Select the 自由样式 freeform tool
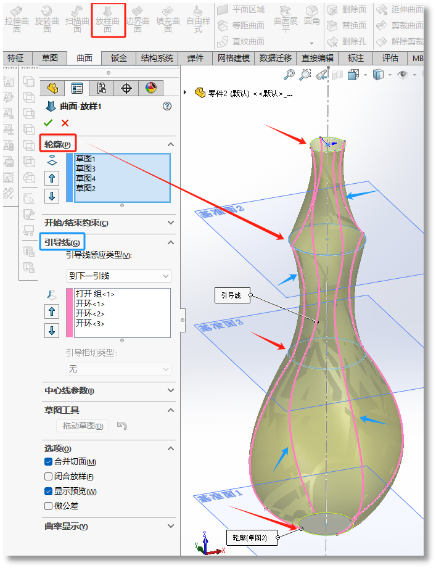436x568 pixels. 198,20
